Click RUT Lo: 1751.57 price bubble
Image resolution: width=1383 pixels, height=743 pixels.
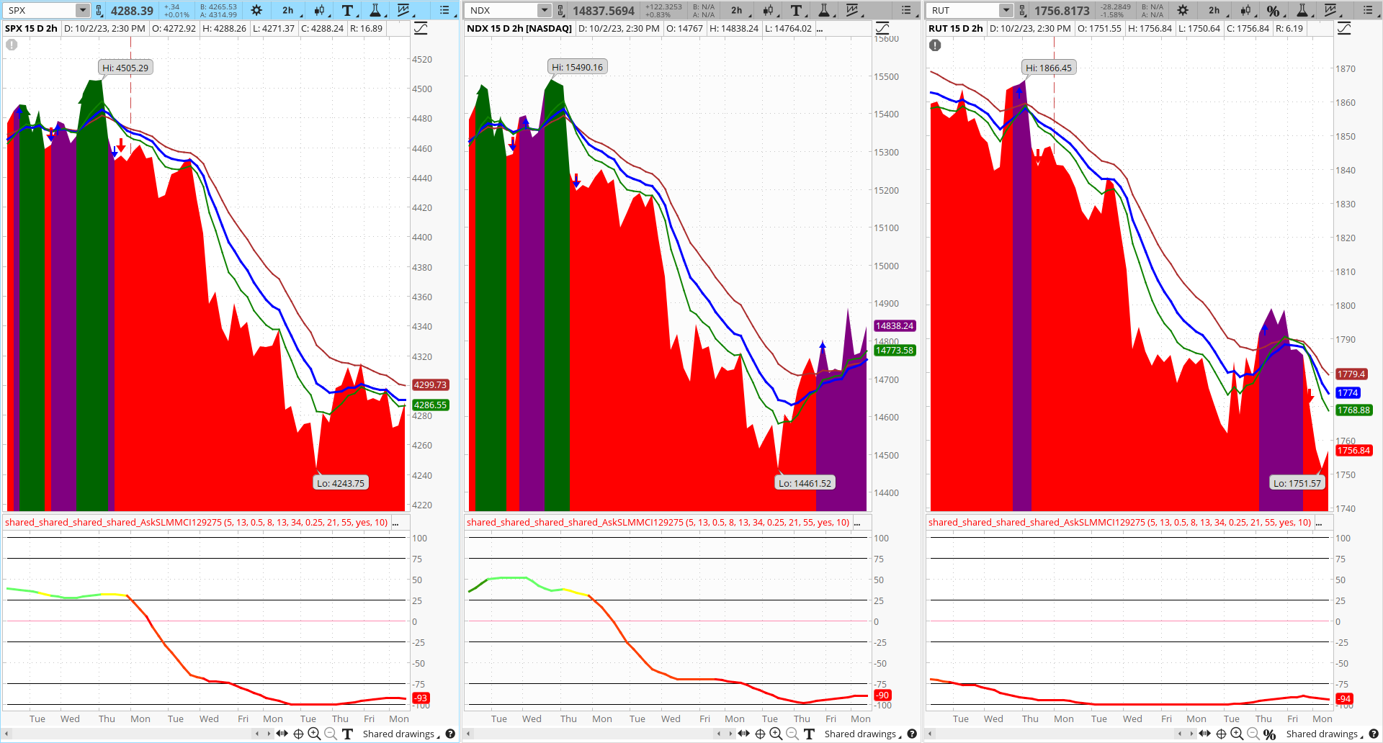point(1297,483)
